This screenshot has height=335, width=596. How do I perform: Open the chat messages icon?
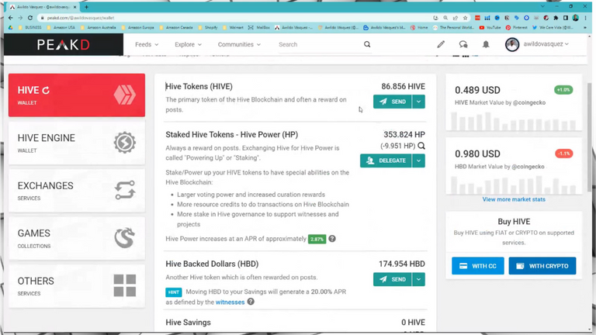[x=463, y=44]
